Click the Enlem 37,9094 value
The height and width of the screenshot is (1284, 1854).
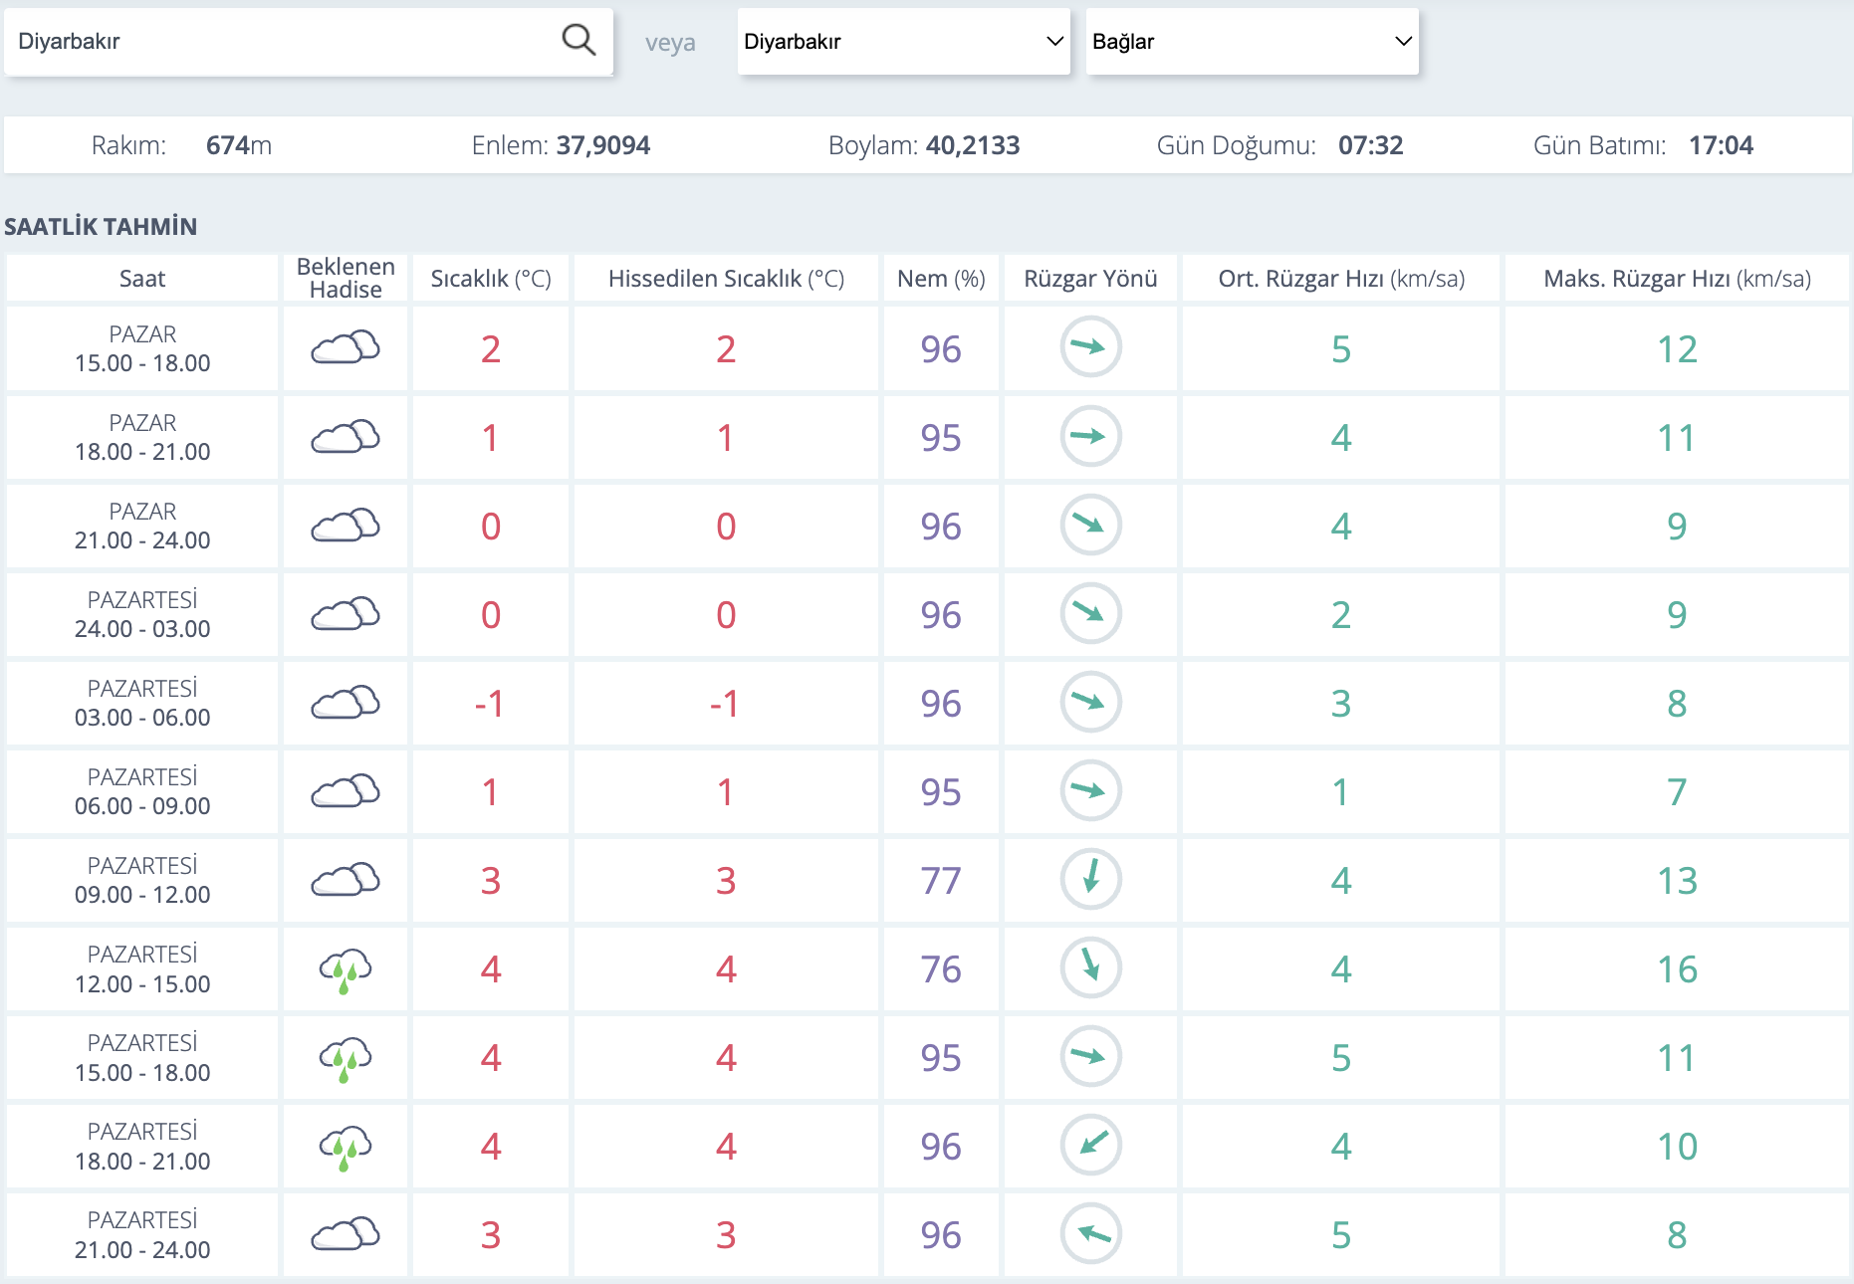point(602,145)
